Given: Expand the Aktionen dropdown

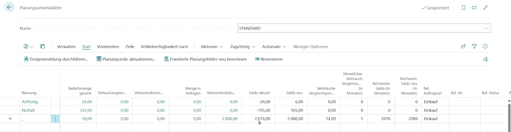Looking at the screenshot, I should [x=212, y=47].
